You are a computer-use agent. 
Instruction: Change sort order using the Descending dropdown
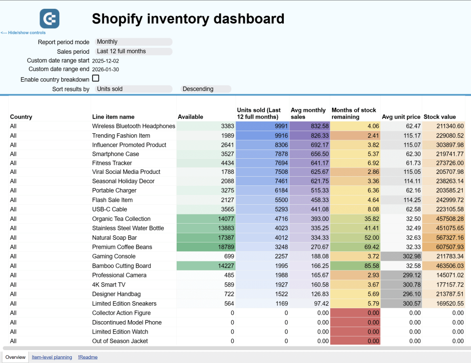pyautogui.click(x=206, y=88)
